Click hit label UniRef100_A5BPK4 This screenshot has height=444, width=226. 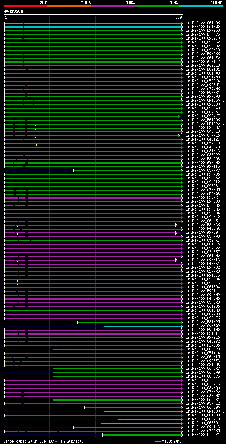pos(203,81)
